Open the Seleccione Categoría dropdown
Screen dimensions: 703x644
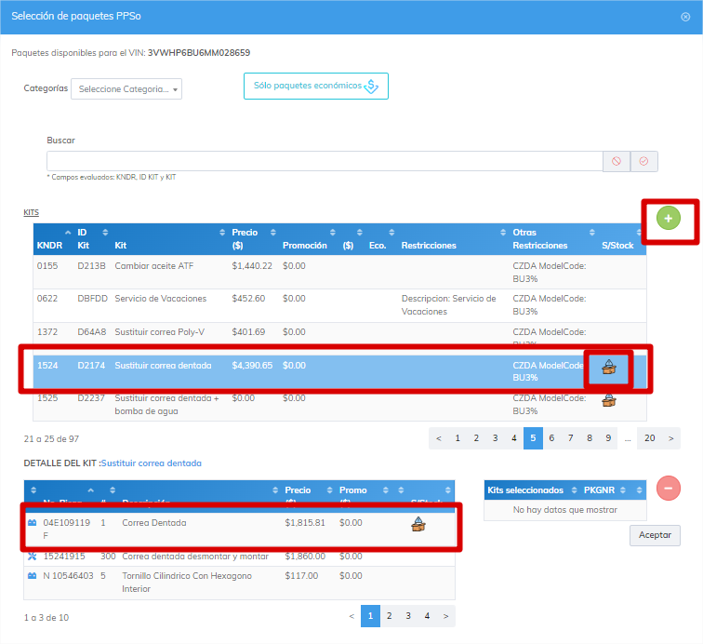tap(126, 88)
